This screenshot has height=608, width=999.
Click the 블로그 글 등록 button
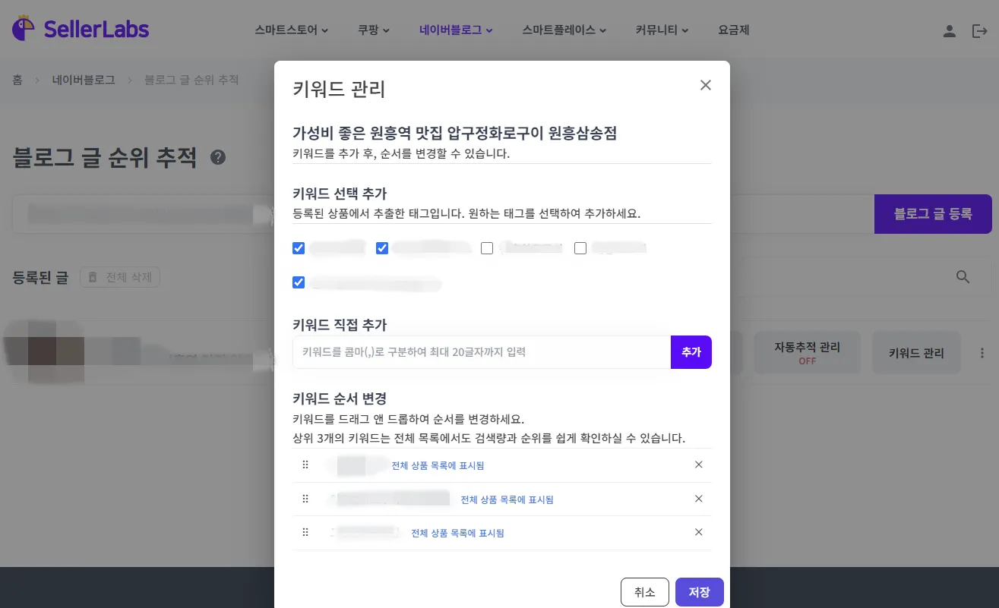coord(933,214)
